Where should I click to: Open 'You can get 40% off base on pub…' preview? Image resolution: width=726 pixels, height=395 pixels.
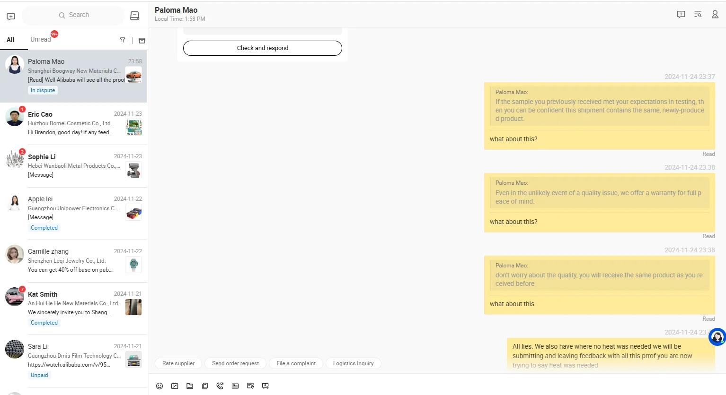pos(70,270)
